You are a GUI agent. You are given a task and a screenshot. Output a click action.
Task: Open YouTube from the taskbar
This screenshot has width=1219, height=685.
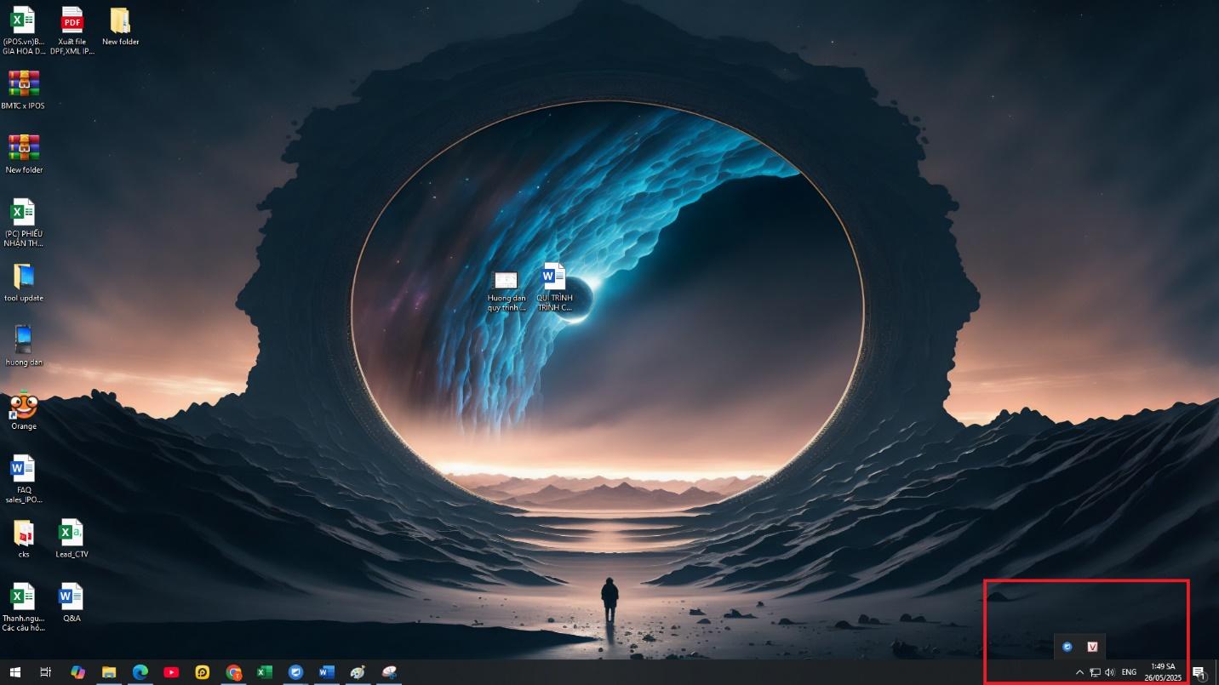pos(171,672)
